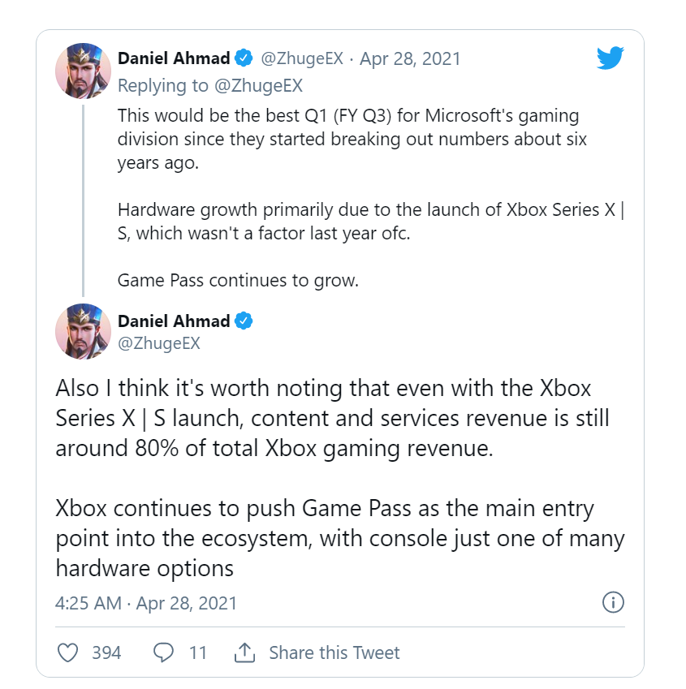Click the Twitter bird logo
686x689 pixels.
(x=610, y=58)
